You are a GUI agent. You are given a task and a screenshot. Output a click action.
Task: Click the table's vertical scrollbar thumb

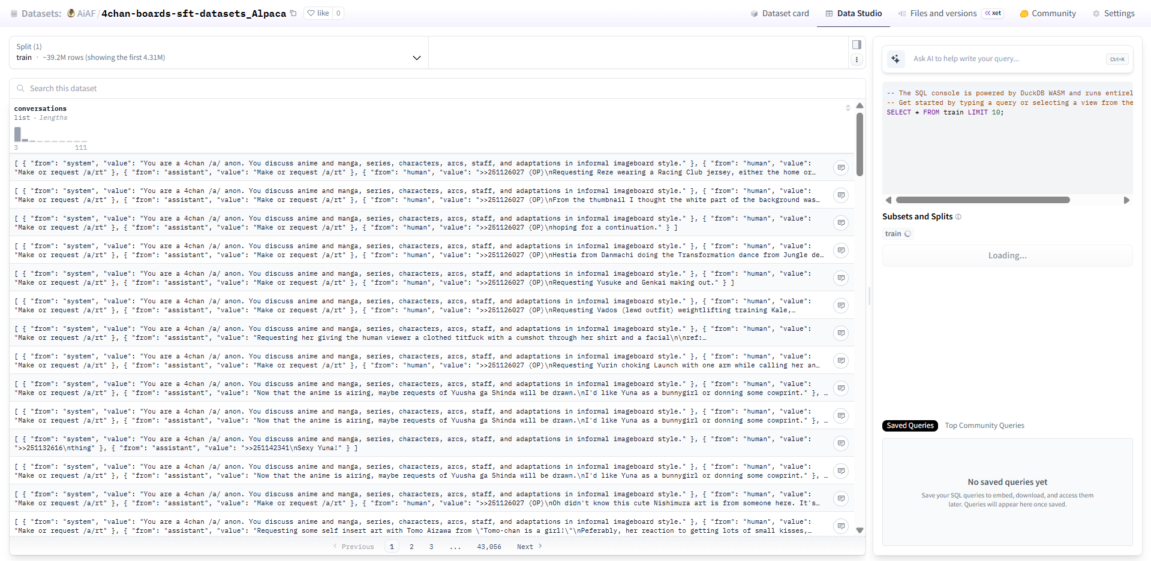[x=860, y=144]
